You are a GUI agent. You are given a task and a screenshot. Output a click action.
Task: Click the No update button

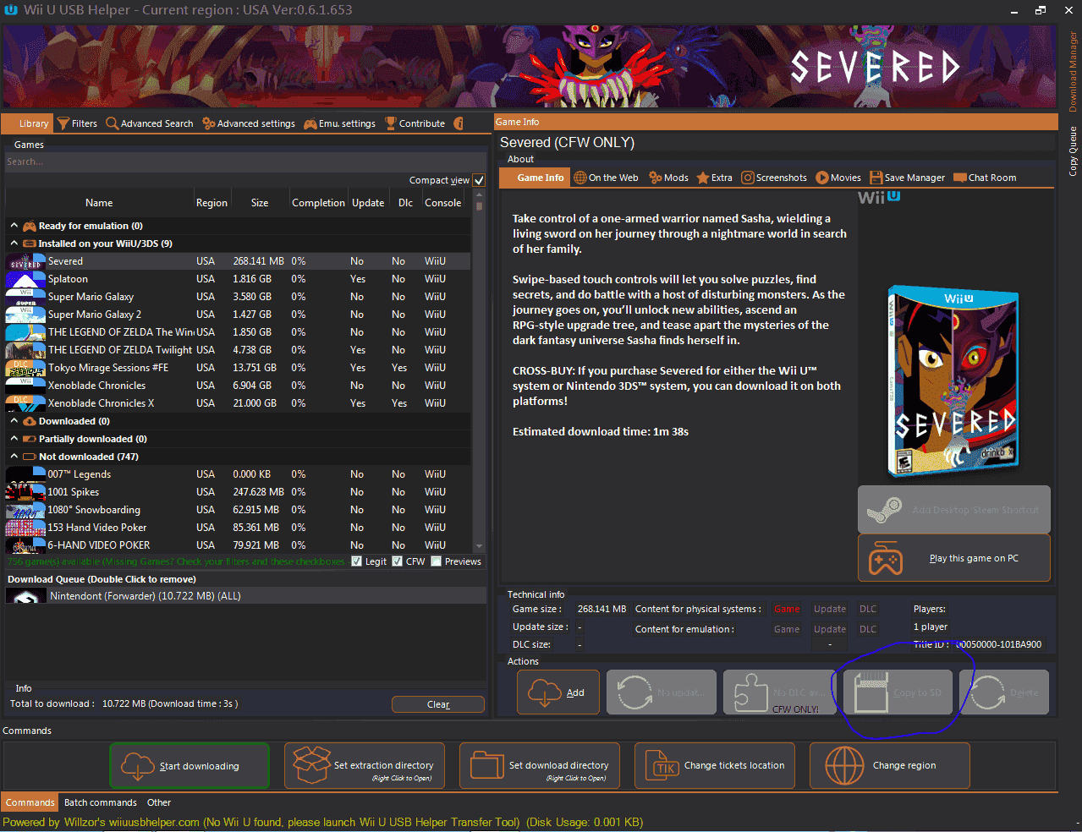(662, 692)
